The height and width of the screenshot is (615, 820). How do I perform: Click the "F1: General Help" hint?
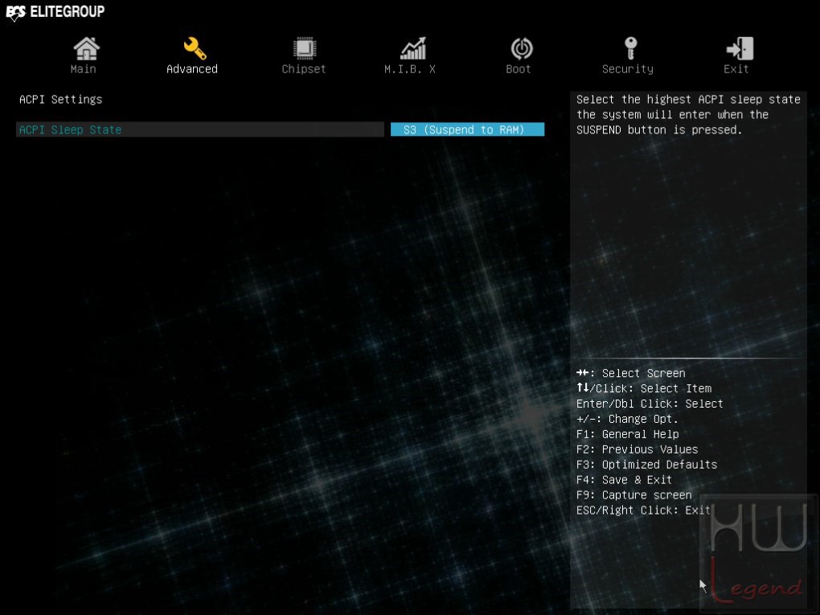[x=628, y=434]
